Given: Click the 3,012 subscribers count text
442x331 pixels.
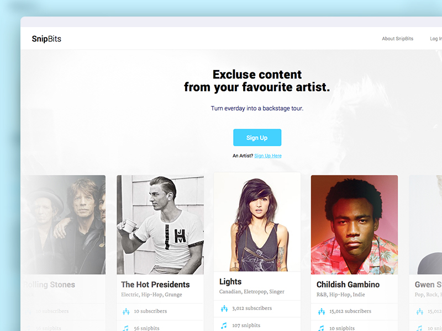Looking at the screenshot, I should pos(252,308).
